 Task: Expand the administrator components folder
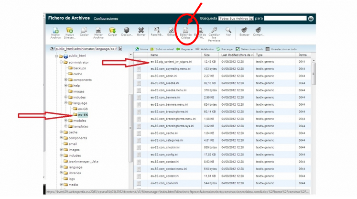click(x=66, y=79)
